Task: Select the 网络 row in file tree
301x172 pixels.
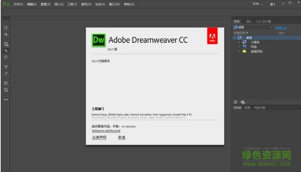Action: pyautogui.click(x=267, y=46)
